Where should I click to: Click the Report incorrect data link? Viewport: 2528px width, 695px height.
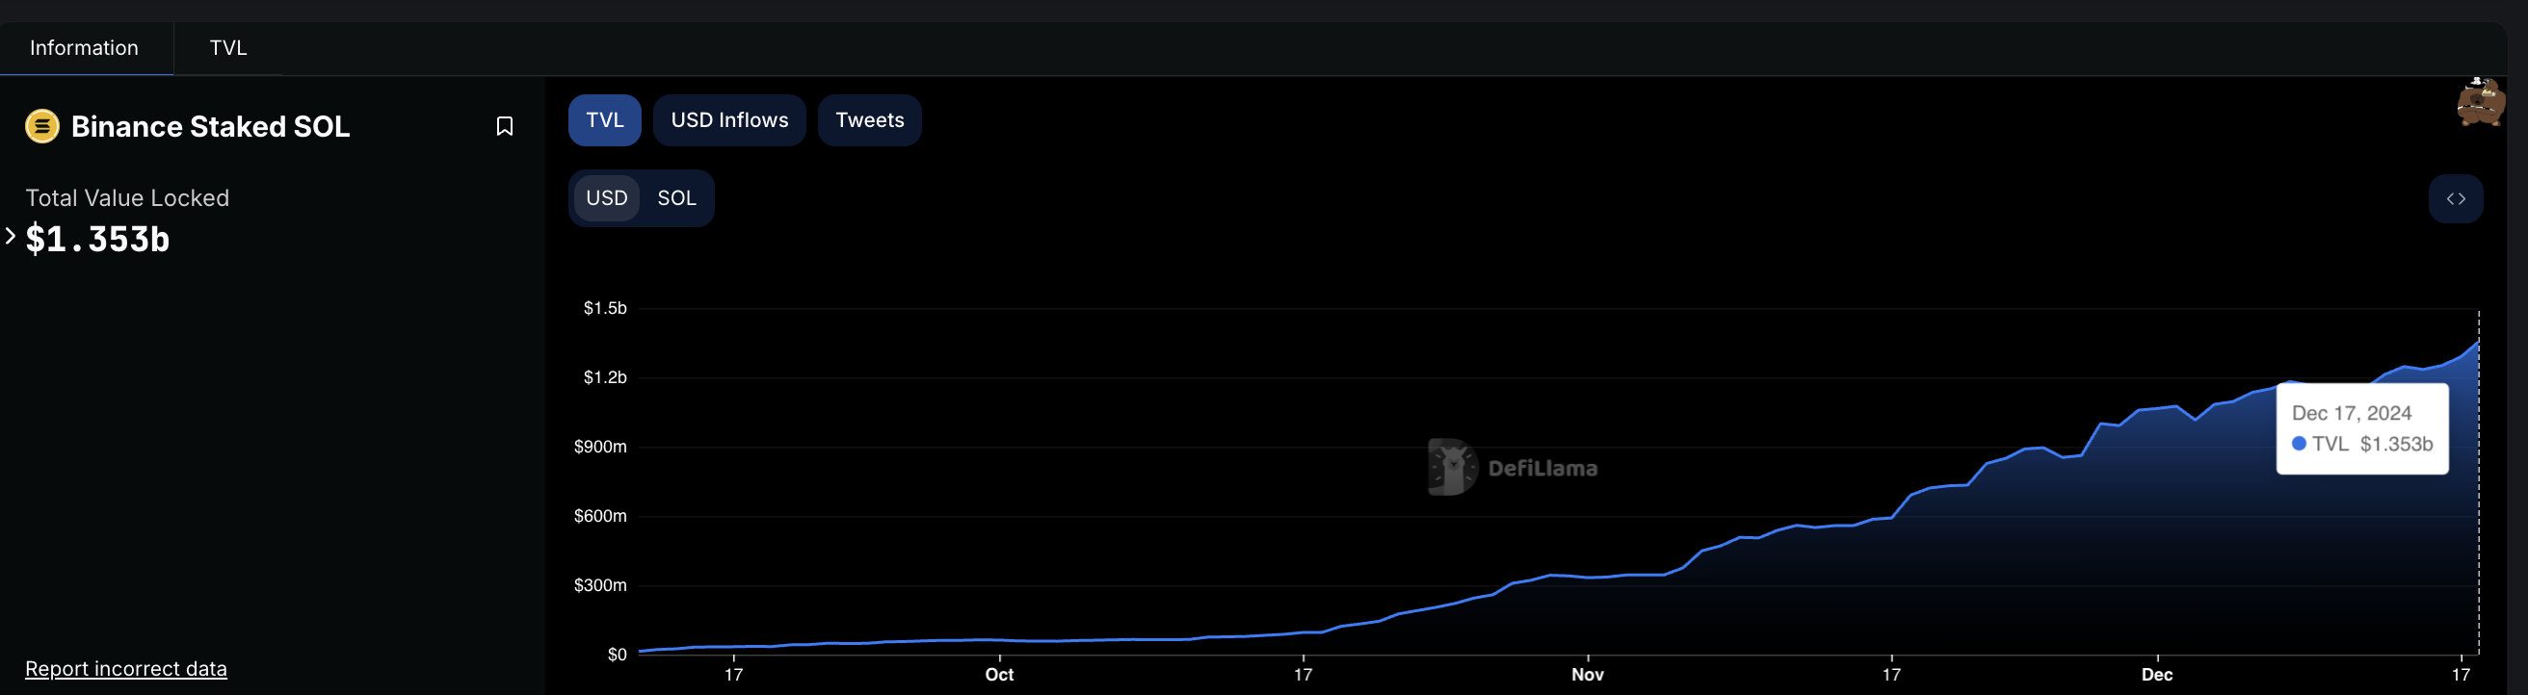tap(125, 669)
